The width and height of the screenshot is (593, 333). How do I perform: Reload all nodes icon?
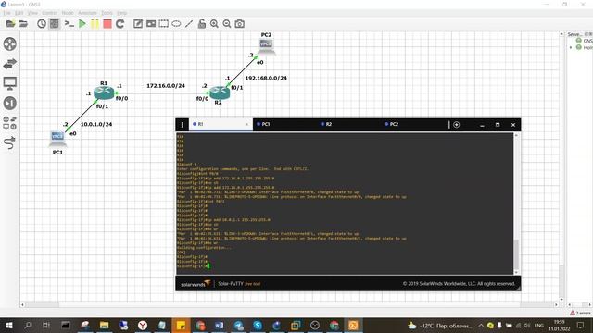tap(120, 24)
